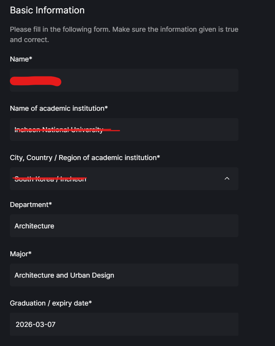Click the "Department*" label
The width and height of the screenshot is (275, 346).
click(x=30, y=205)
